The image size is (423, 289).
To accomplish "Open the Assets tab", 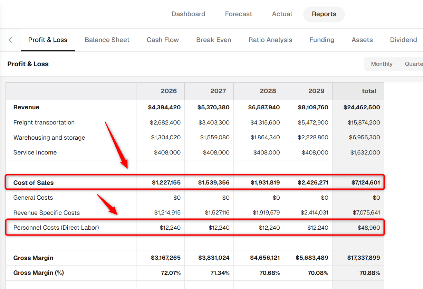I will coord(362,40).
